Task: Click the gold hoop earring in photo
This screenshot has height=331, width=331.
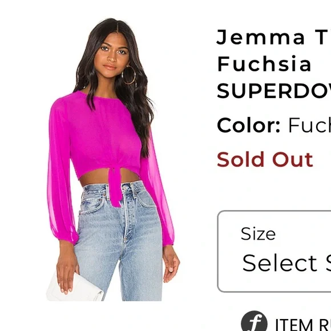Action: click(x=128, y=75)
